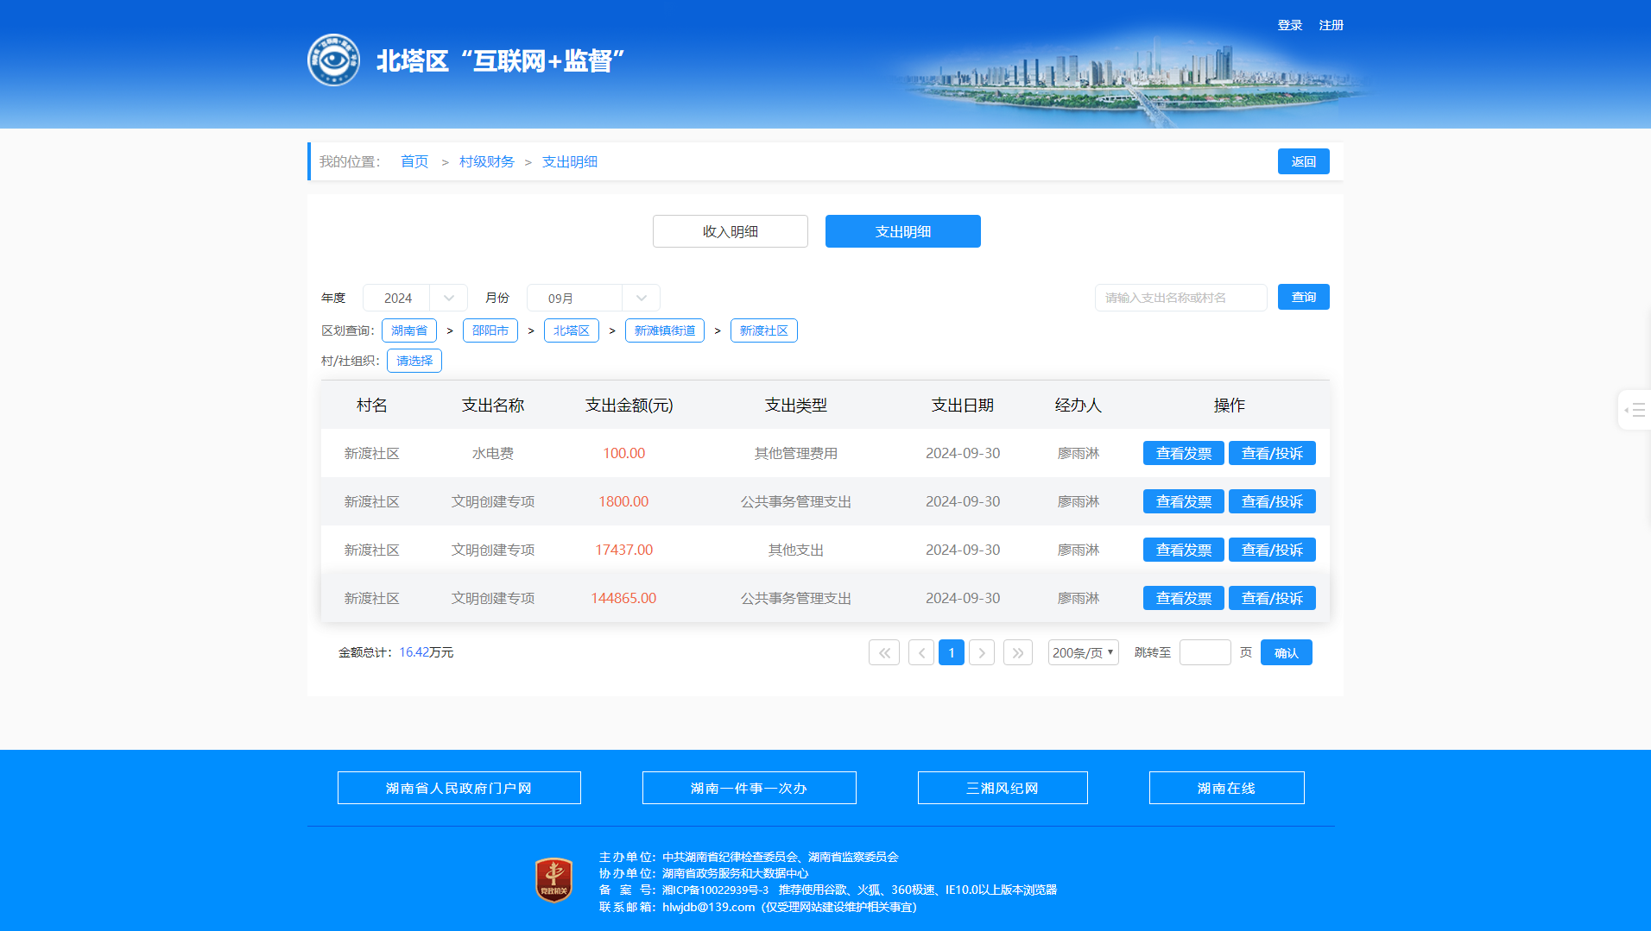Go to first page pagination arrow

pos(883,653)
